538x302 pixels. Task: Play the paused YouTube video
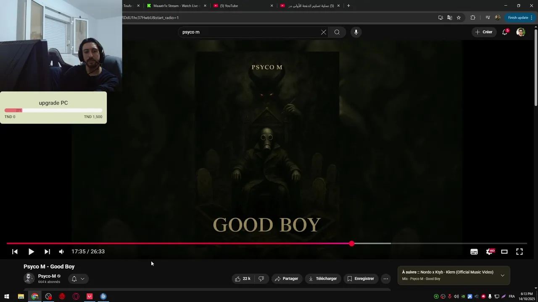coord(31,252)
